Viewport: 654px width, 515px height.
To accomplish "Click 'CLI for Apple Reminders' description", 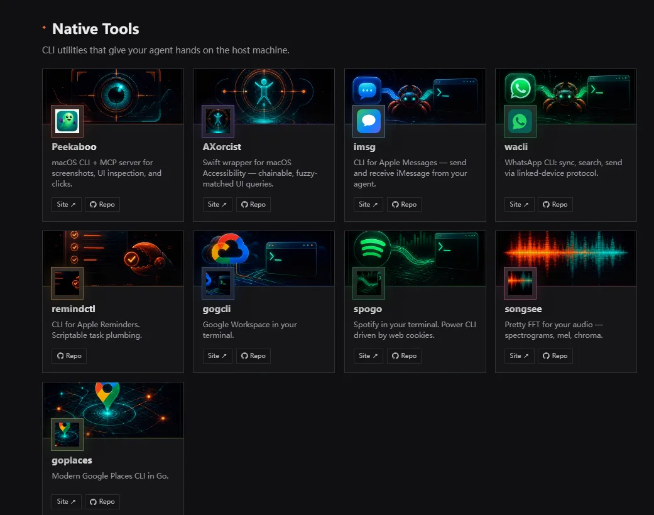I will point(97,330).
